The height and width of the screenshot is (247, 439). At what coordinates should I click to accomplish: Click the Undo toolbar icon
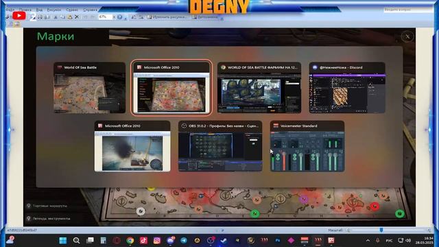(x=85, y=17)
